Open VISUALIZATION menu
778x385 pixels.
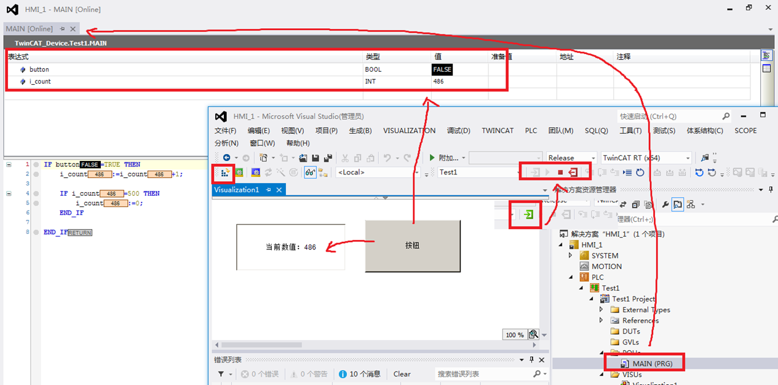click(409, 131)
